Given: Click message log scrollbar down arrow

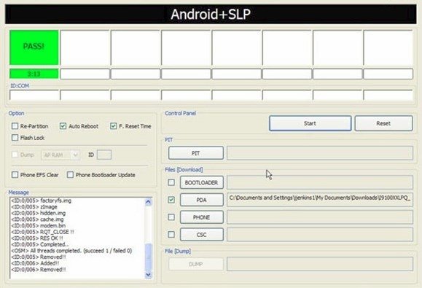Looking at the screenshot, I should [148, 275].
